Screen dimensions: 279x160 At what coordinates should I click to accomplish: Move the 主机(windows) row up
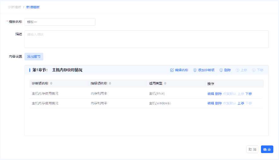click(241, 103)
